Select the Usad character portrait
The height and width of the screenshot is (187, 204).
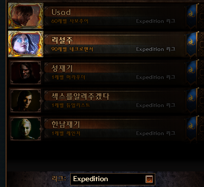click(x=26, y=16)
